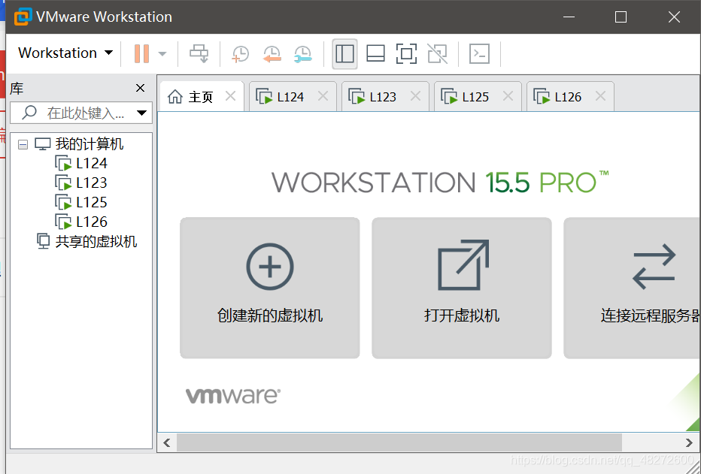Close the L124 tab
Screen dimensions: 701x474
point(323,96)
